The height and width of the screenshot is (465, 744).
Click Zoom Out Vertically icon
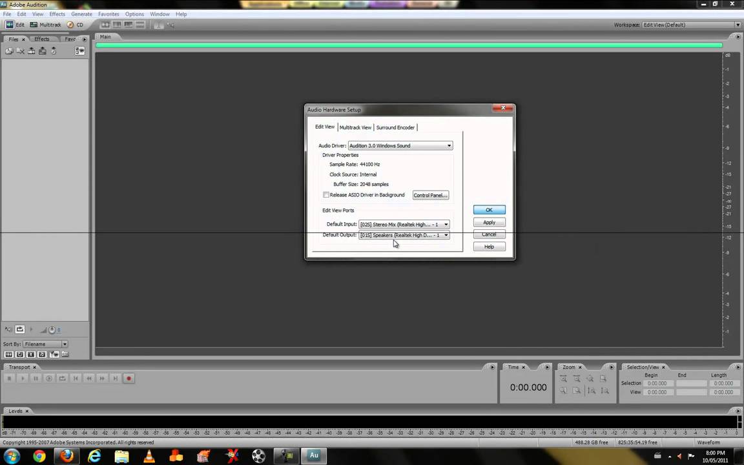(x=604, y=391)
